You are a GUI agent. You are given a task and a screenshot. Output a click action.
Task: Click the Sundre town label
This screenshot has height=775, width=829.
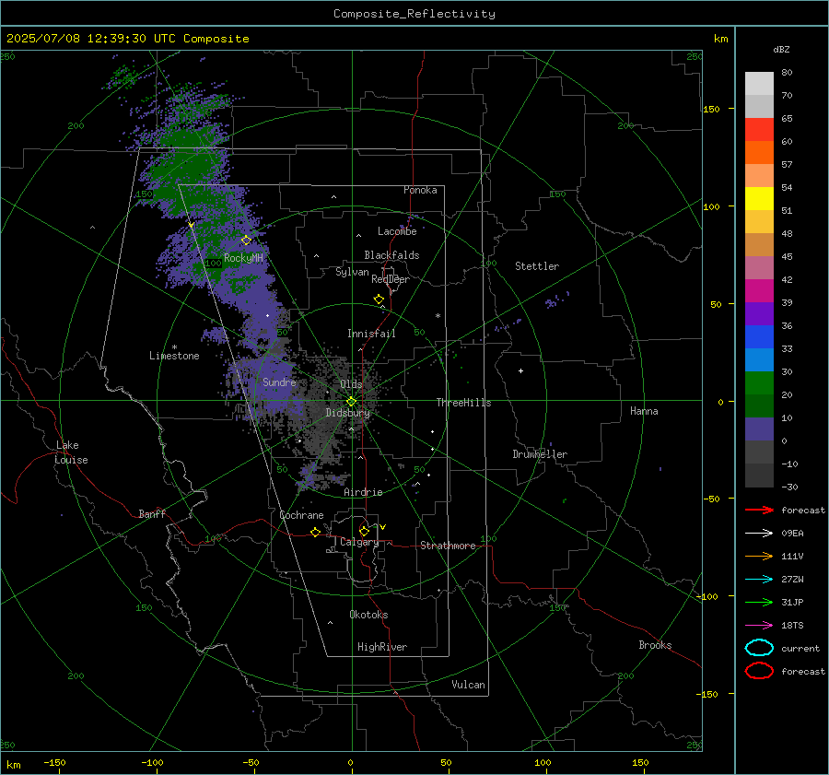[279, 382]
